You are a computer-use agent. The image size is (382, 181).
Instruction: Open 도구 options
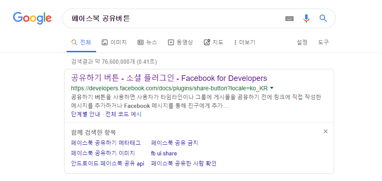(323, 42)
